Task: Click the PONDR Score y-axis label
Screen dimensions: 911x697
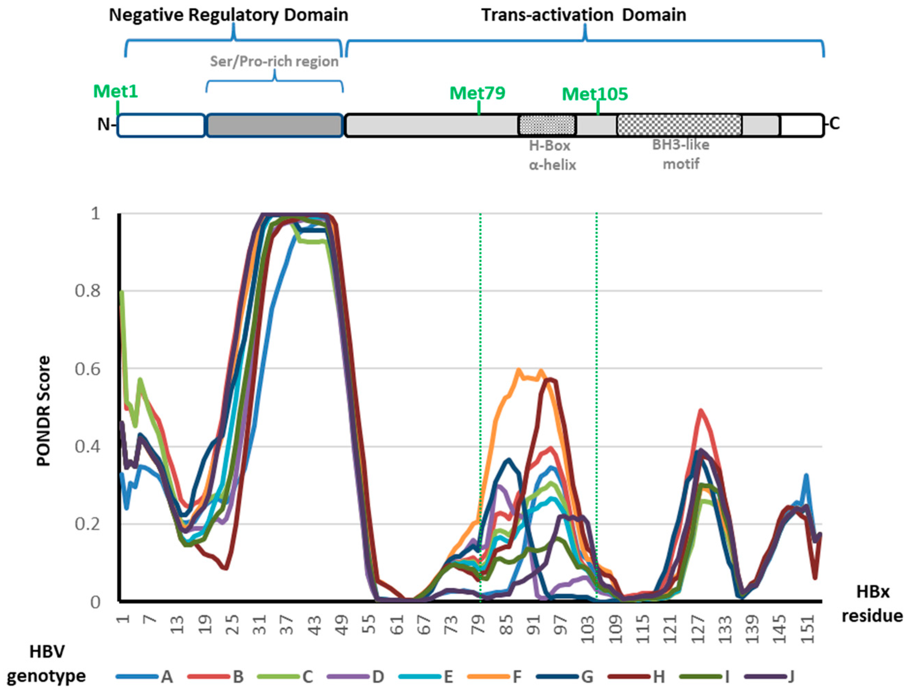Action: [x=43, y=411]
